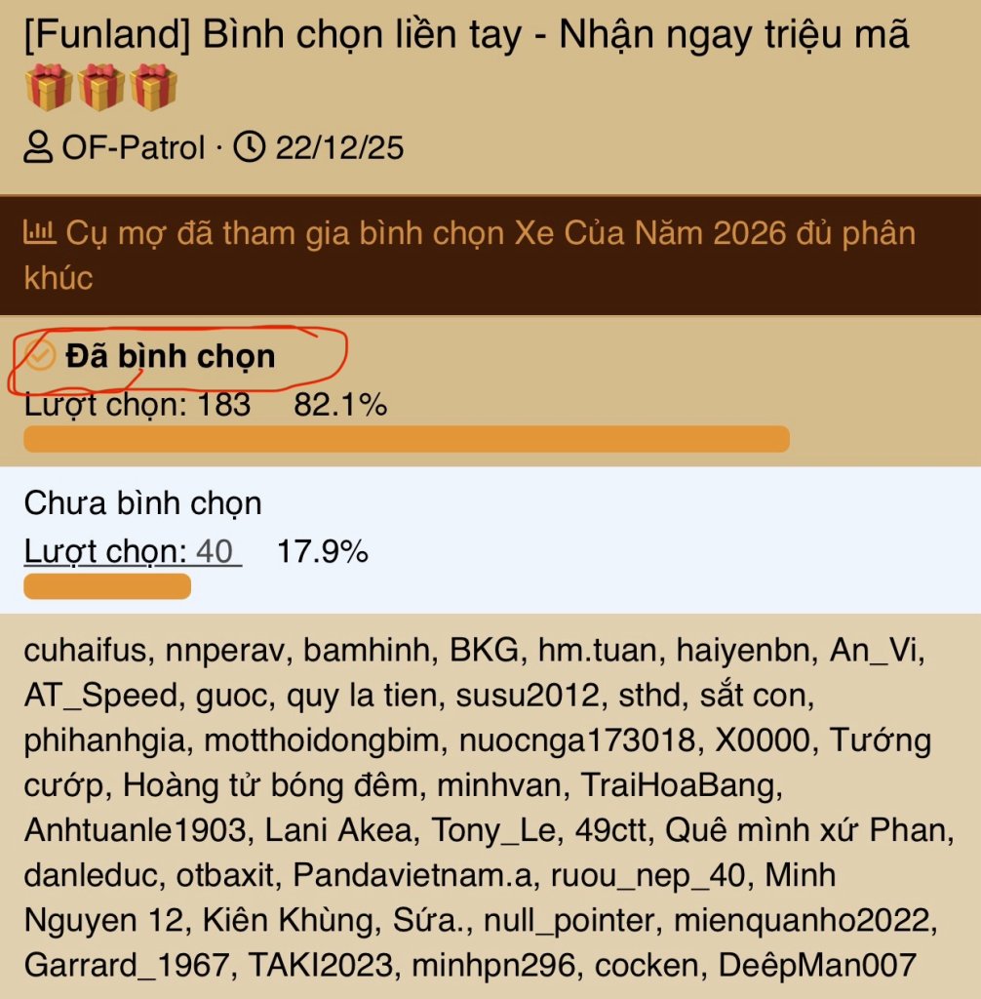Open voter DeêpMan007 profile

tap(817, 966)
